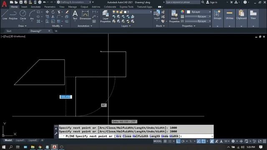The width and height of the screenshot is (267, 150).
Task: Select the Mirror tool
Action: click(53, 17)
